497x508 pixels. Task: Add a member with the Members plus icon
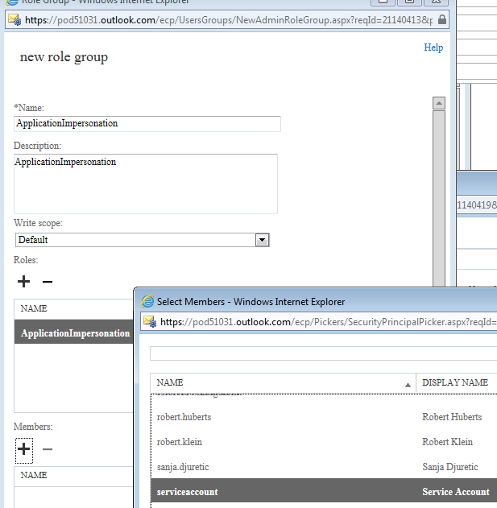click(x=24, y=448)
